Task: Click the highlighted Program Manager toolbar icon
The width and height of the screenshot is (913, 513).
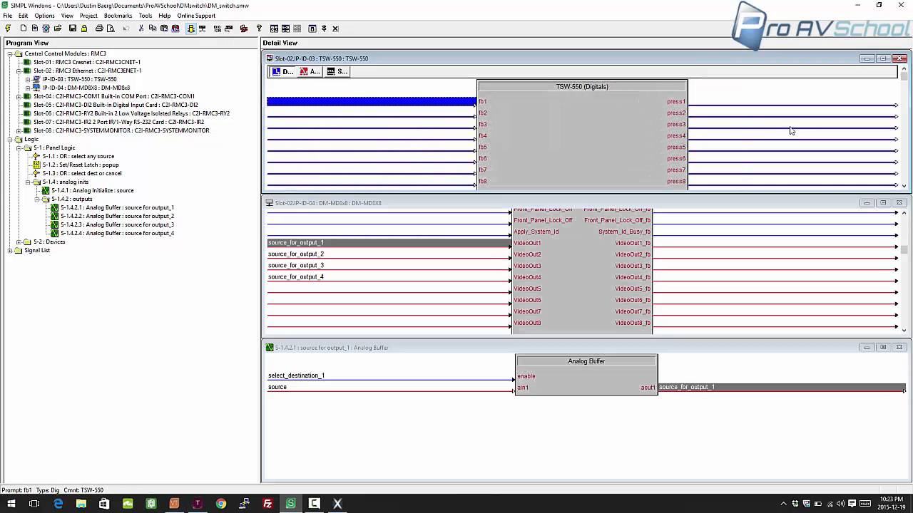Action: click(x=190, y=28)
